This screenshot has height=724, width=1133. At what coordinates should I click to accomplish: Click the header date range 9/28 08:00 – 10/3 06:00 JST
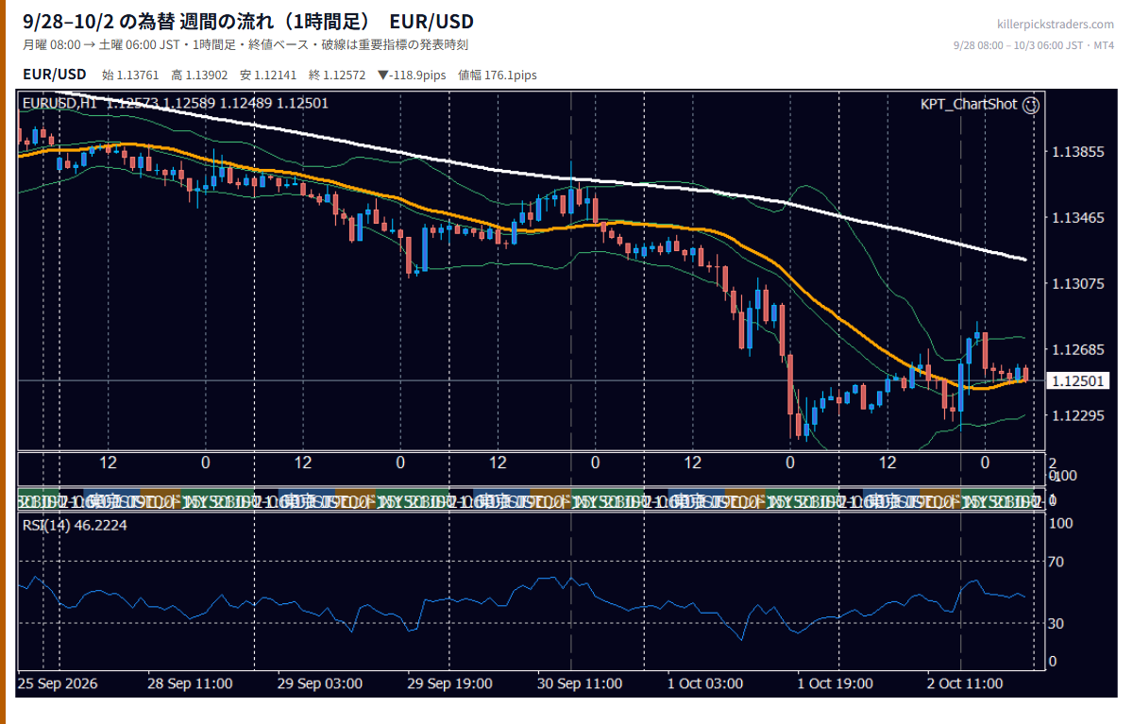pos(1021,45)
